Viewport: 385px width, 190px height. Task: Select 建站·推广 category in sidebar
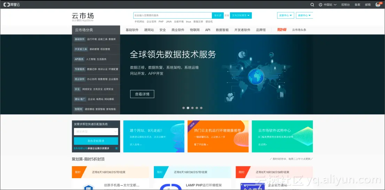tap(80, 99)
